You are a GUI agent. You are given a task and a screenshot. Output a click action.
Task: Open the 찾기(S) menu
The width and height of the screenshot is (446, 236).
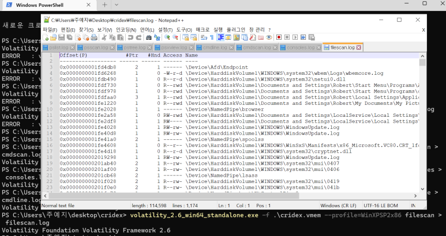[x=86, y=29]
